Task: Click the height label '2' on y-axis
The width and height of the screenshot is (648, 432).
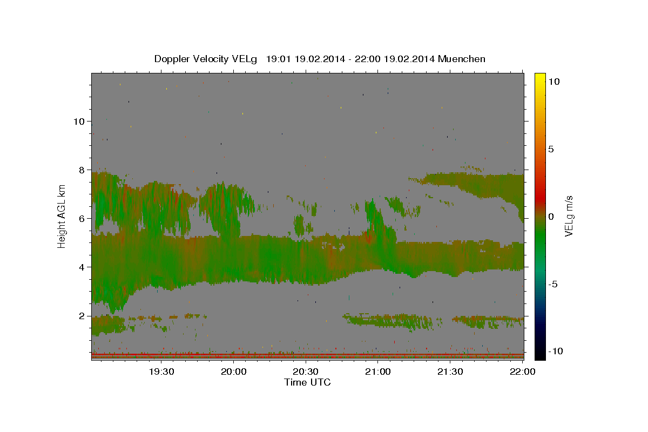Action: [83, 316]
